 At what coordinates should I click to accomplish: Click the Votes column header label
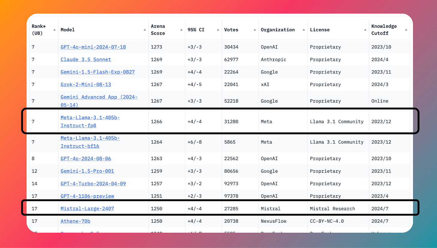tap(231, 30)
